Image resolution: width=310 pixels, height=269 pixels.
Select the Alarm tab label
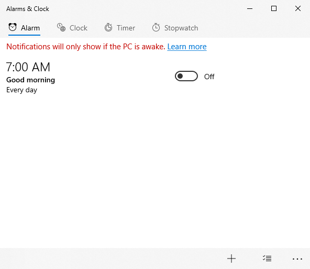pyautogui.click(x=30, y=28)
